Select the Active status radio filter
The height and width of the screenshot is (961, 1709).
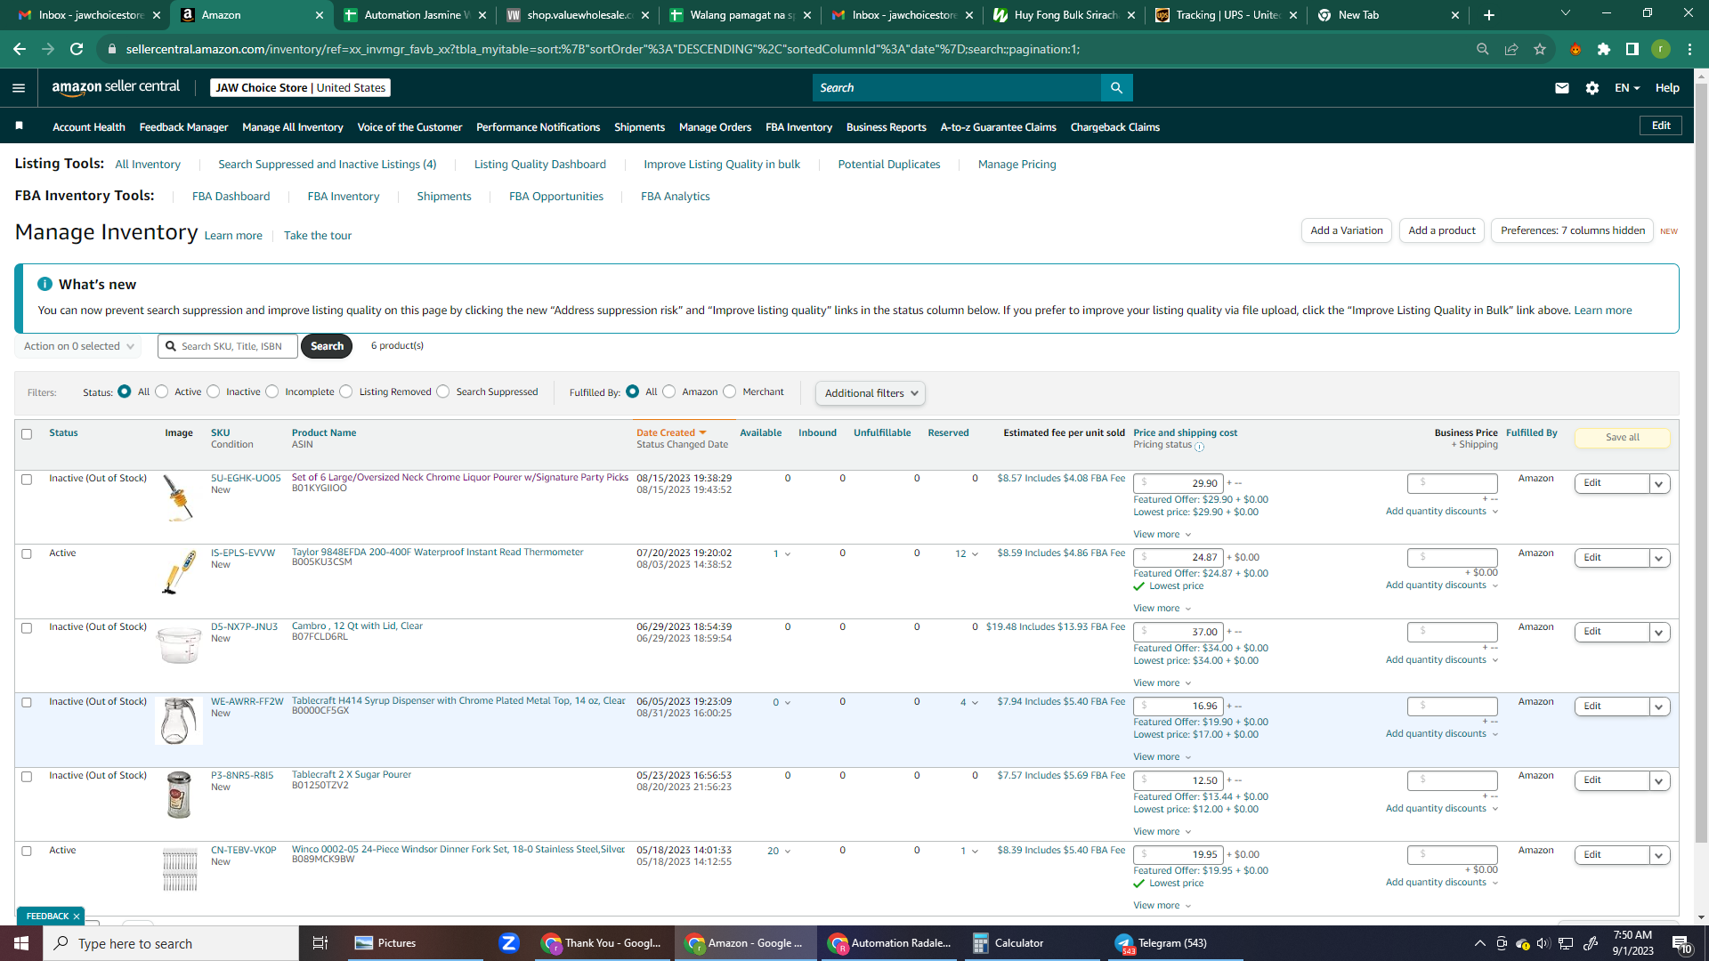pos(162,392)
